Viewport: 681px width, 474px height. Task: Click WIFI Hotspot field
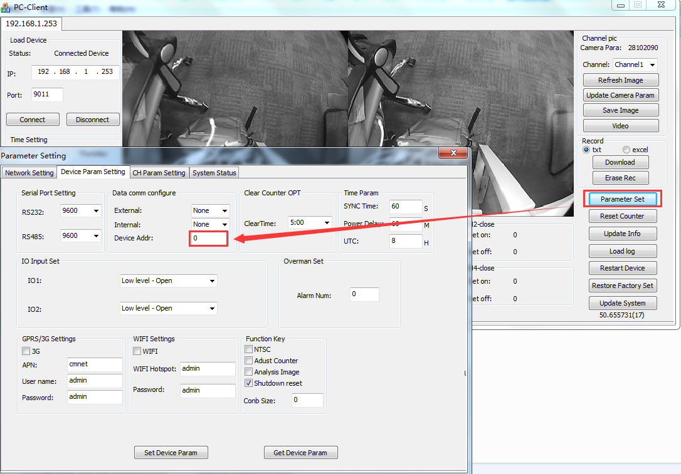pyautogui.click(x=208, y=369)
